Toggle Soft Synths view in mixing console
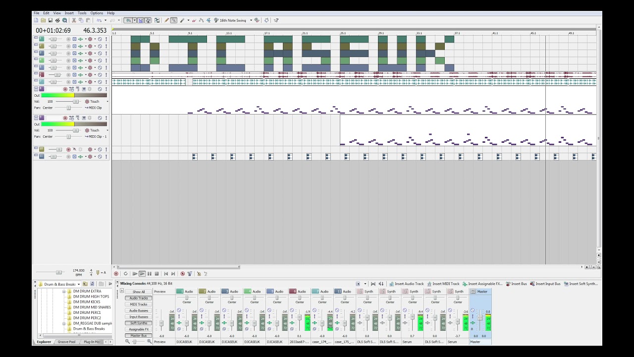The width and height of the screenshot is (634, 357). [139, 323]
